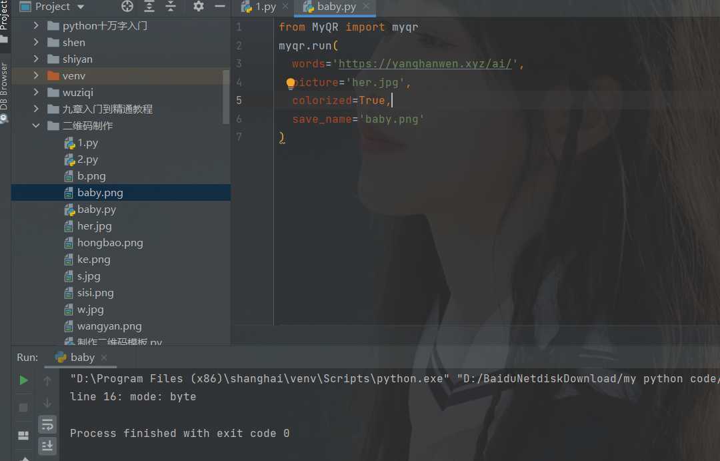Hide the Project panel with minus icon
Image resolution: width=720 pixels, height=461 pixels.
220,7
